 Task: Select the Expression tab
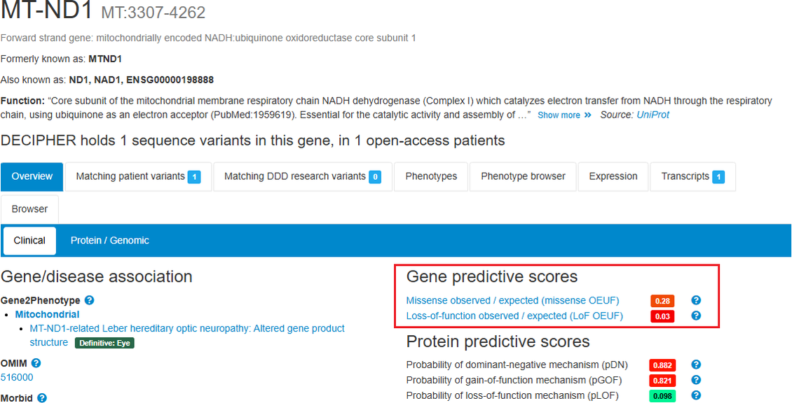(x=613, y=176)
